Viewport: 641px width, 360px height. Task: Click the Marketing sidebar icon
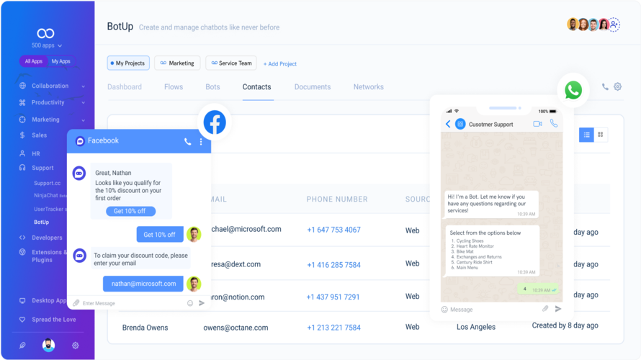[x=22, y=120]
